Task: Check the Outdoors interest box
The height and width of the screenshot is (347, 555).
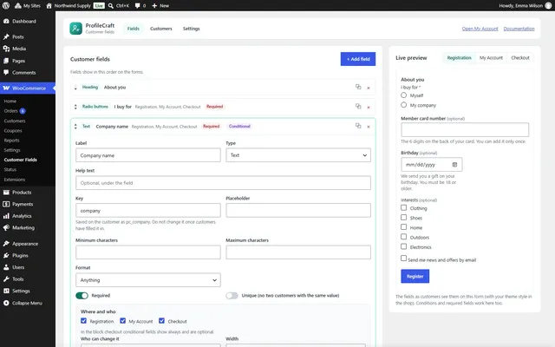Action: point(403,237)
